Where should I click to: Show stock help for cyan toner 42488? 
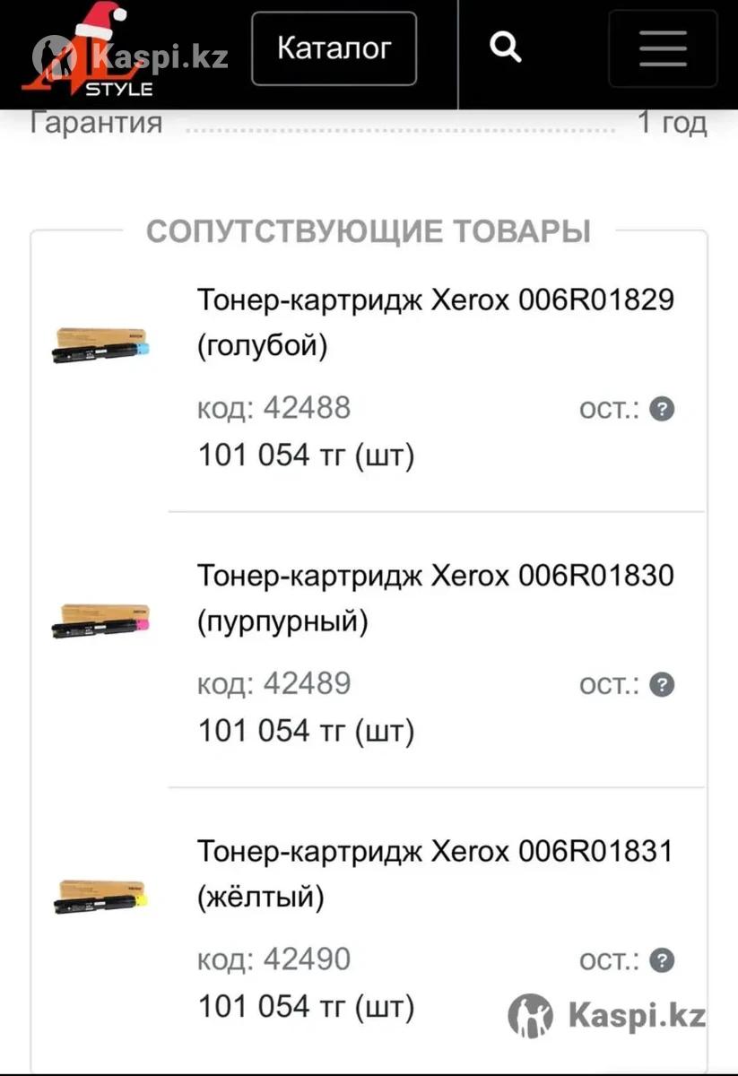coord(662,410)
